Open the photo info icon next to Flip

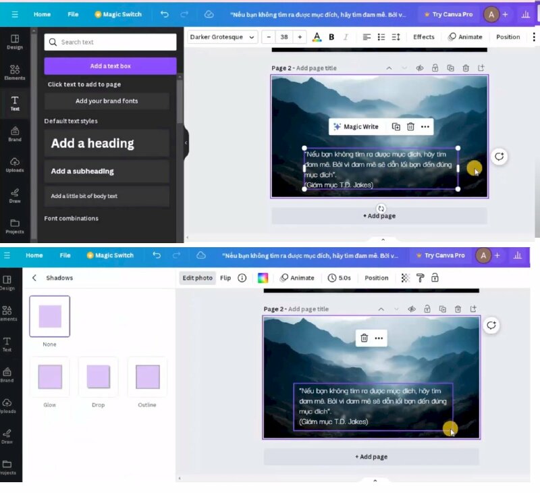pyautogui.click(x=242, y=278)
